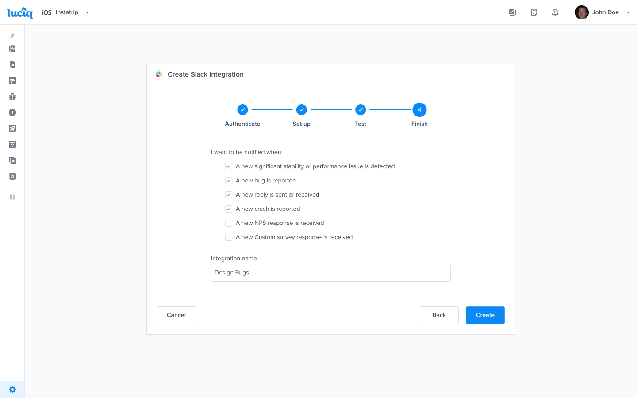Open the bug icon in the sidebar
Screen dimensions: 637x398
tap(12, 97)
